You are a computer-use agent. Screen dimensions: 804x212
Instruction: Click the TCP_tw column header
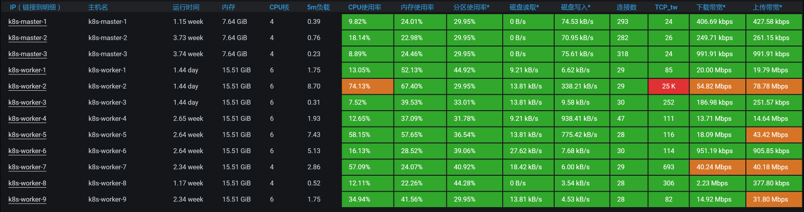[666, 7]
